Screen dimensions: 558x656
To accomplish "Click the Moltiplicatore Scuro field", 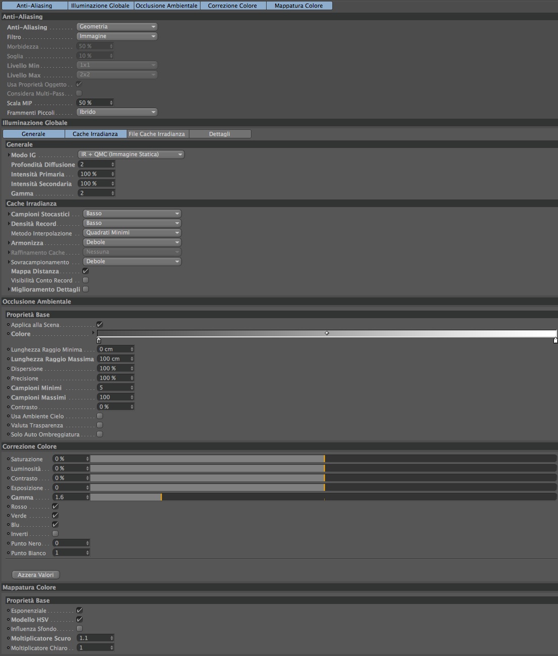I will tap(95, 638).
